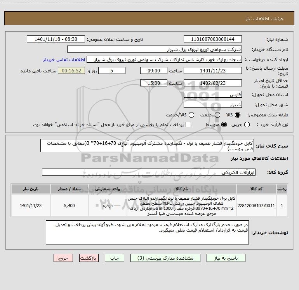Image resolution: width=299 pixels, height=290 pixels.
Task: Click the delivery province field 'فارس'
Action: [x=213, y=95]
